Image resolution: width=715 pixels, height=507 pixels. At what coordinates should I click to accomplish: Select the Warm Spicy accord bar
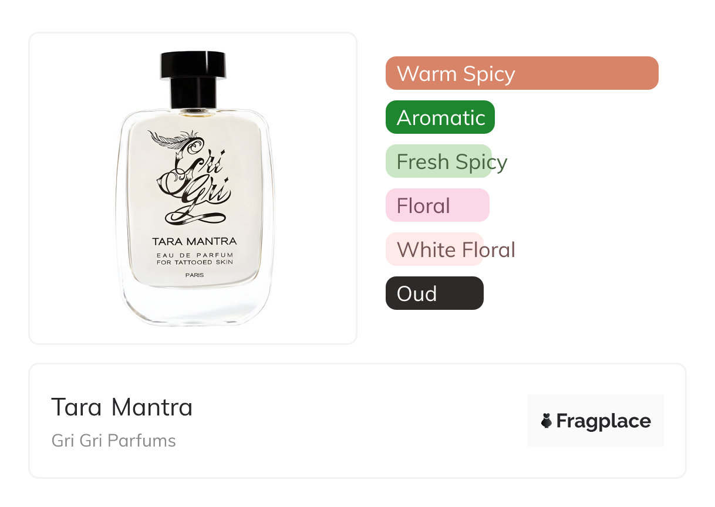coord(521,73)
